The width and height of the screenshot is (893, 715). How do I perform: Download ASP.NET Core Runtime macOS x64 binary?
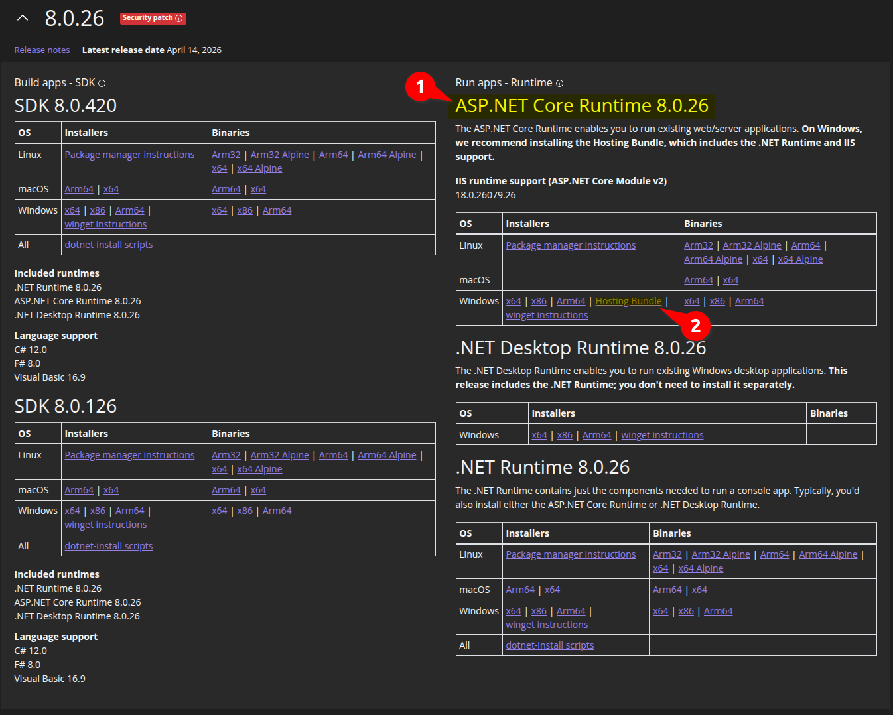(730, 280)
